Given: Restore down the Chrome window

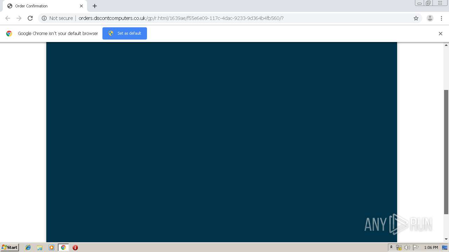Looking at the screenshot, I should 428,3.
